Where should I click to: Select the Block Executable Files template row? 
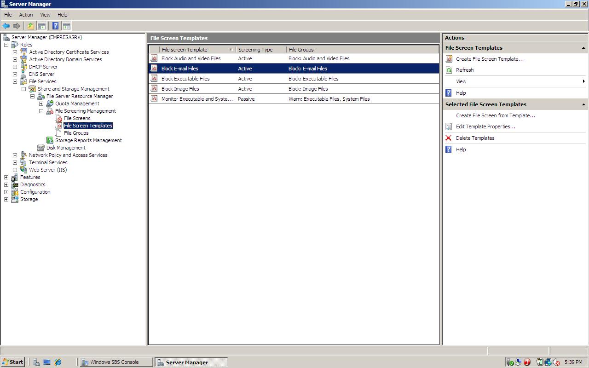(x=294, y=79)
